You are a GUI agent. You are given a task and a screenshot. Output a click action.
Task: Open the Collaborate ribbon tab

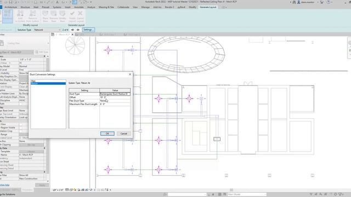click(x=123, y=7)
